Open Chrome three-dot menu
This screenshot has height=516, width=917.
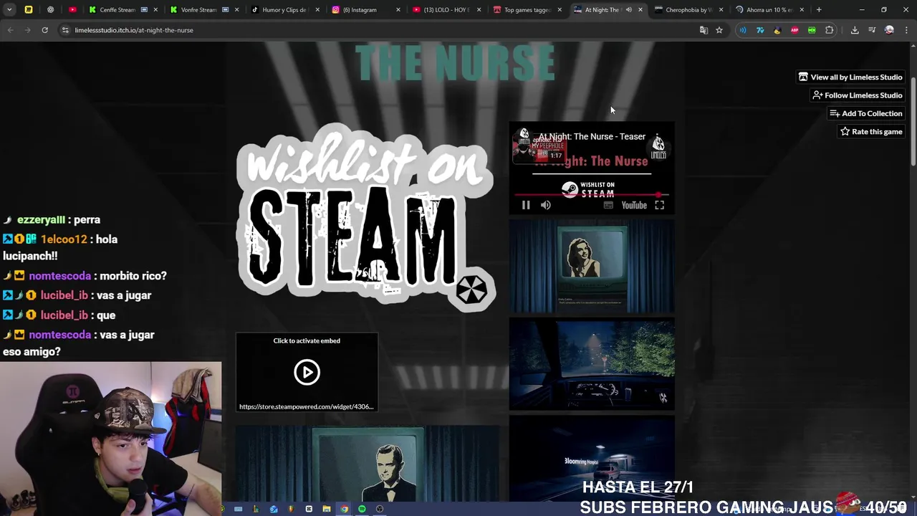(906, 30)
